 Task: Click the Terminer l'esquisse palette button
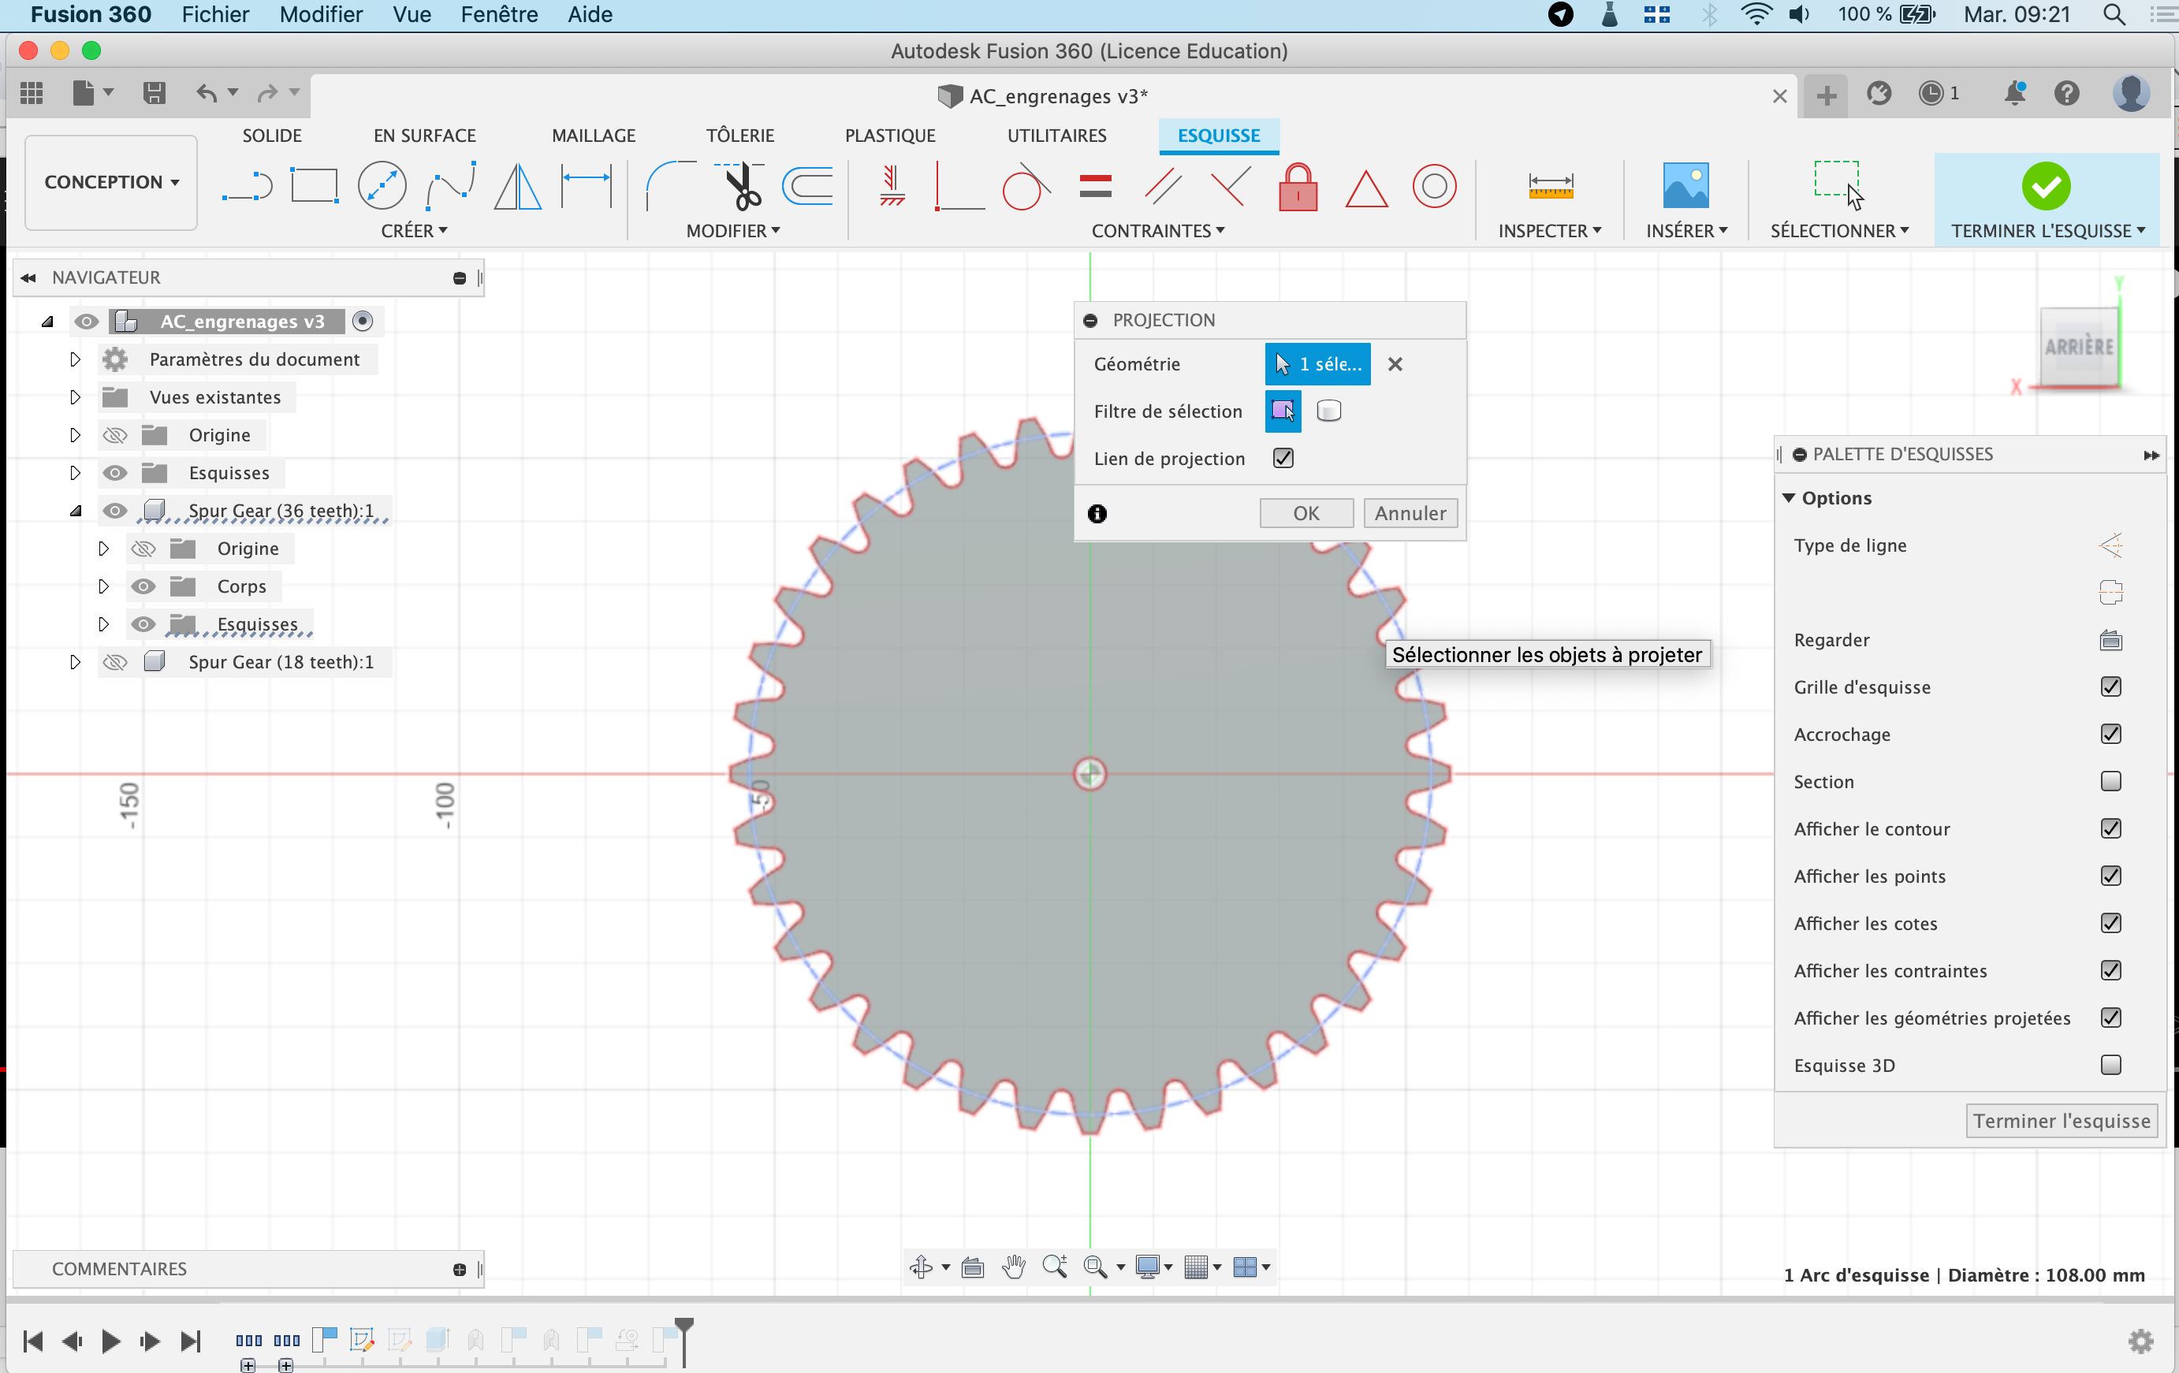[2061, 1121]
